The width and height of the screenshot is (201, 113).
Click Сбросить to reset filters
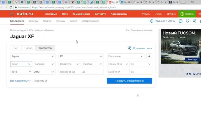[41, 81]
